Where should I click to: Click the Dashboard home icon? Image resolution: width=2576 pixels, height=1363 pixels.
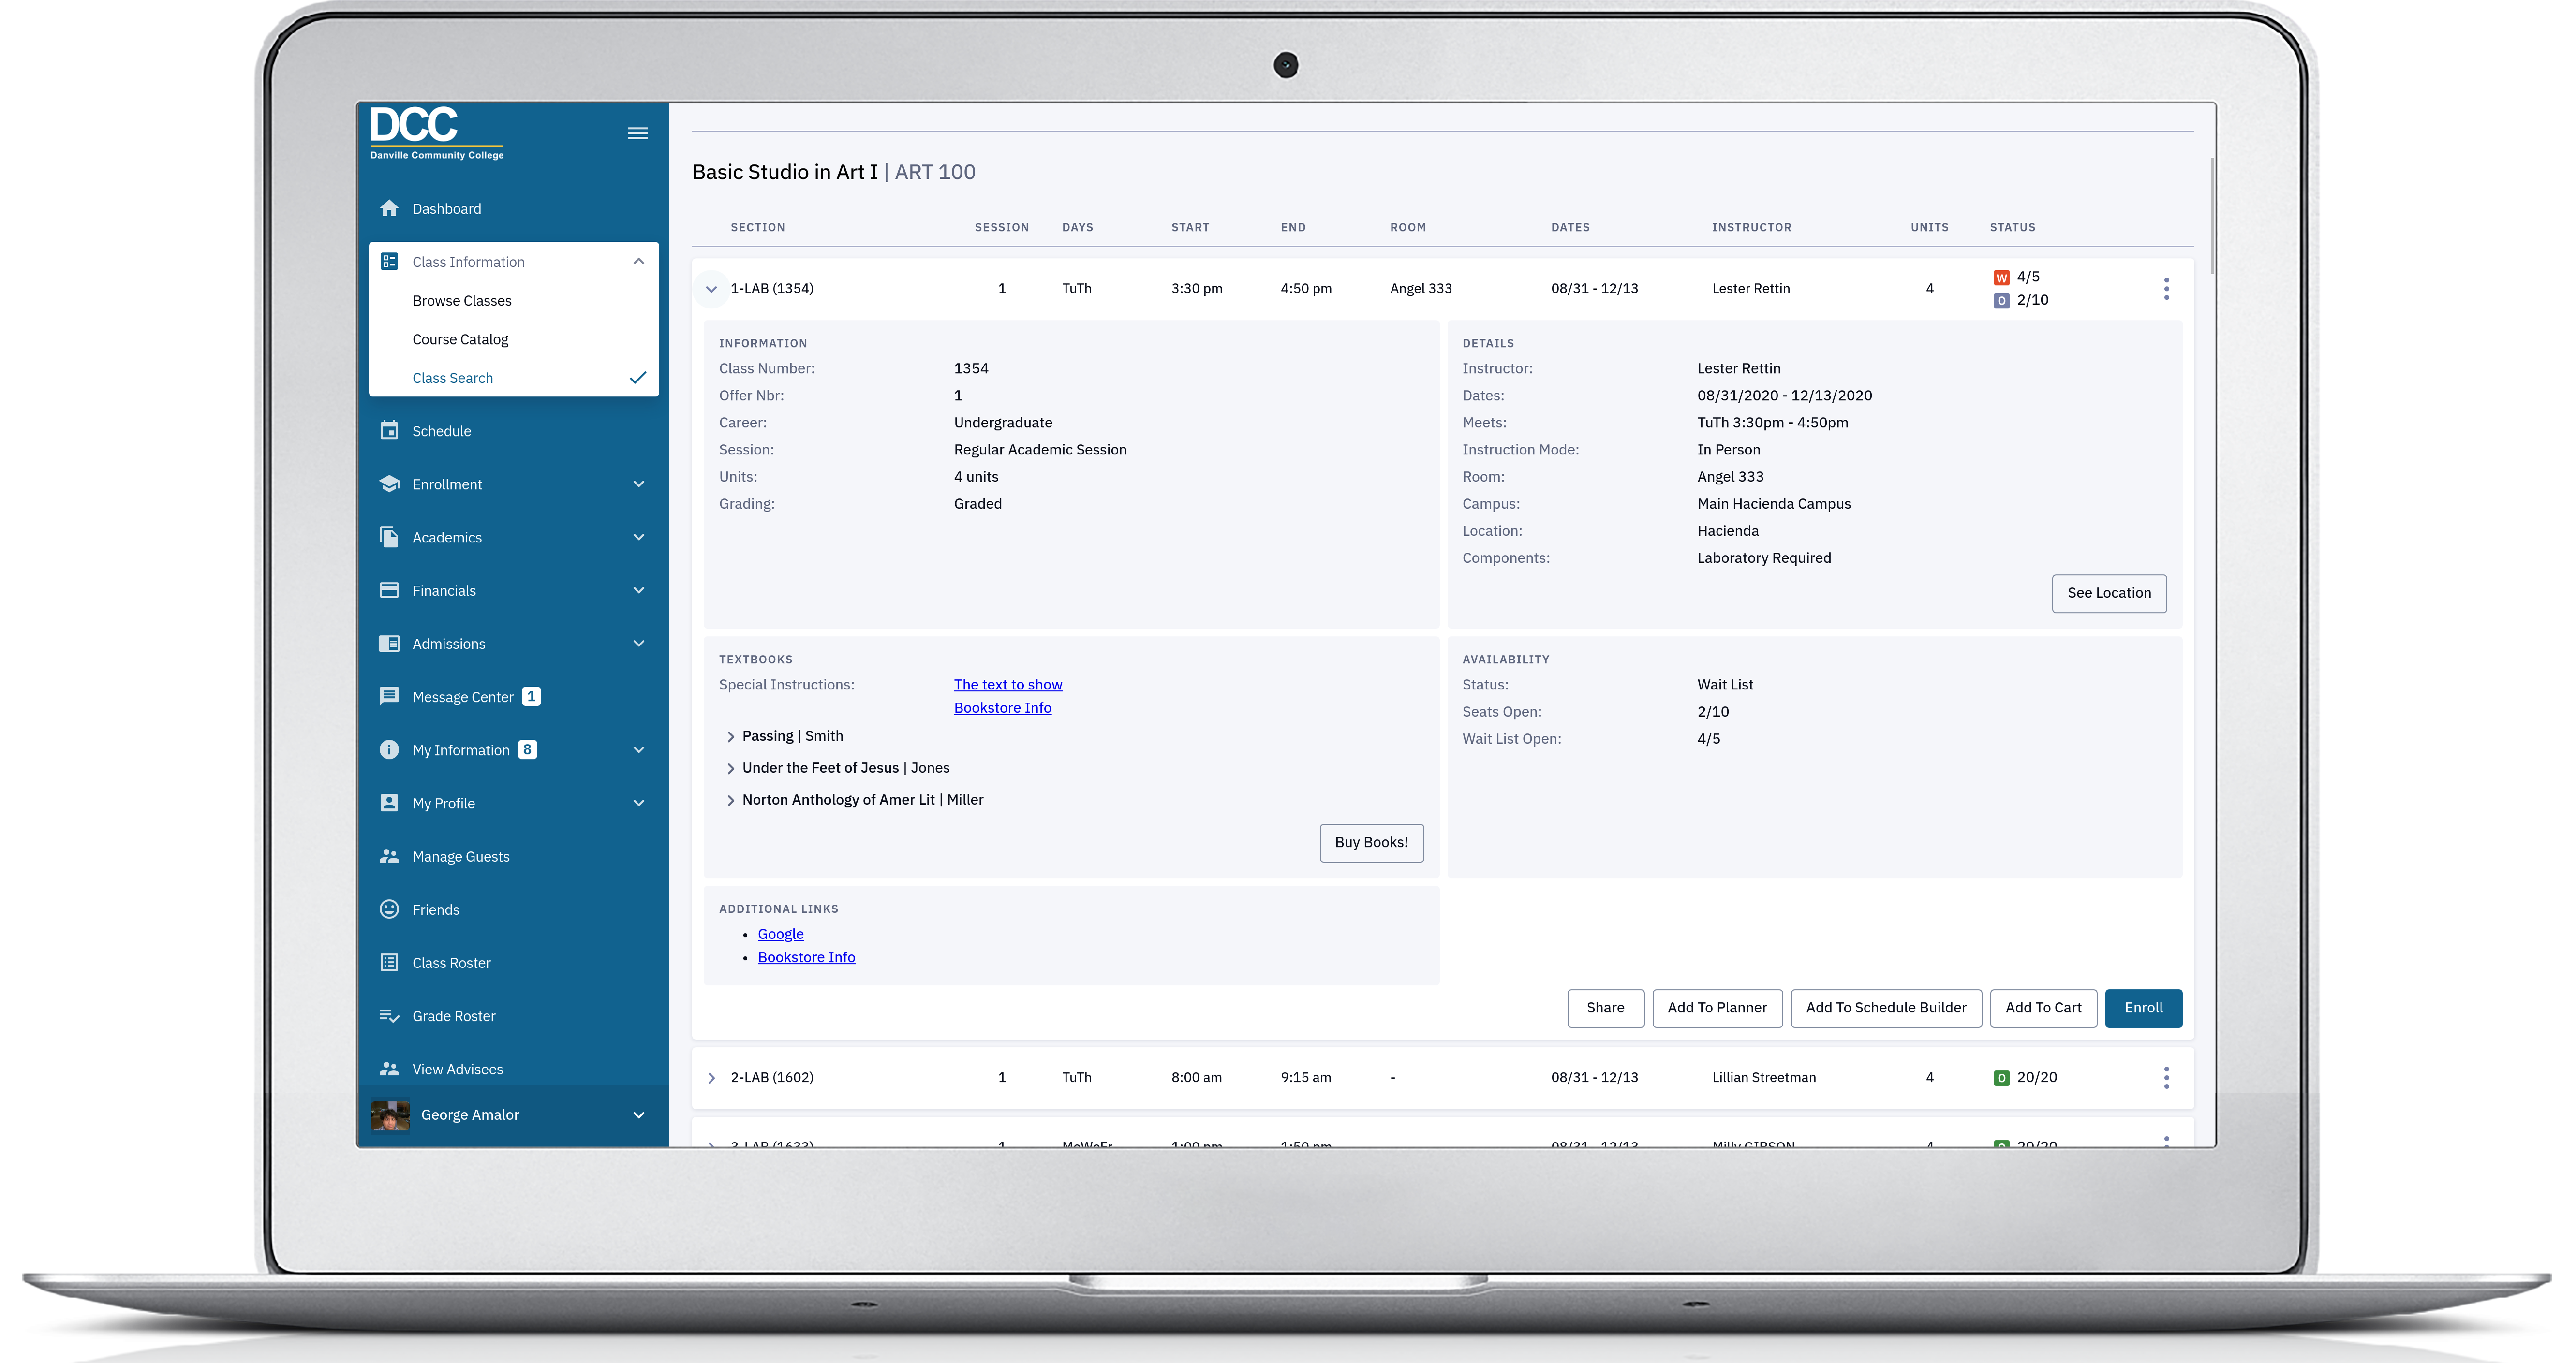coord(389,208)
